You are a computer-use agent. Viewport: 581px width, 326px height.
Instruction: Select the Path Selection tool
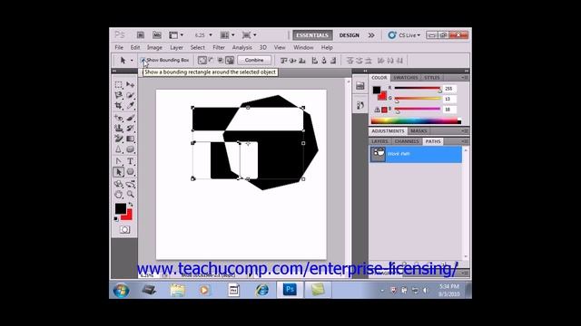[x=119, y=172]
